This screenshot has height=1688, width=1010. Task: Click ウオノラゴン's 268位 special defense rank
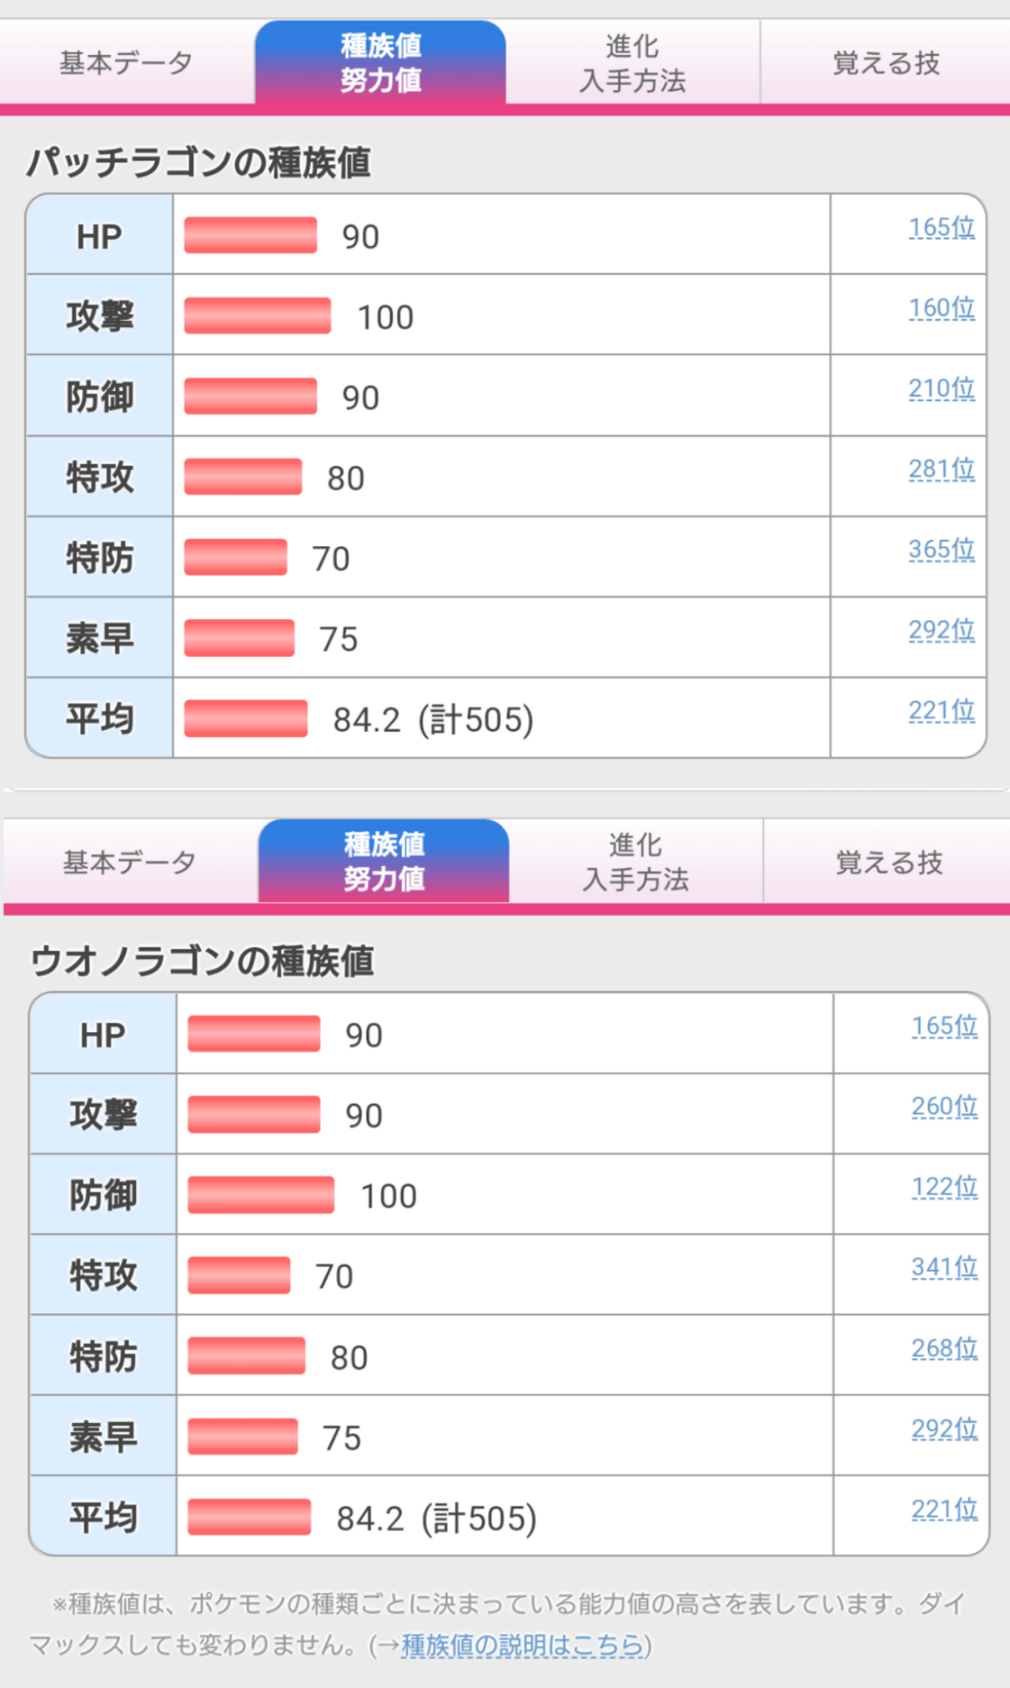pyautogui.click(x=944, y=1349)
